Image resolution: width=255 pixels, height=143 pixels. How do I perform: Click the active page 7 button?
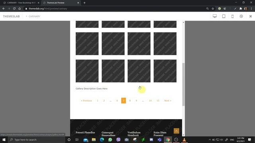(x=124, y=100)
